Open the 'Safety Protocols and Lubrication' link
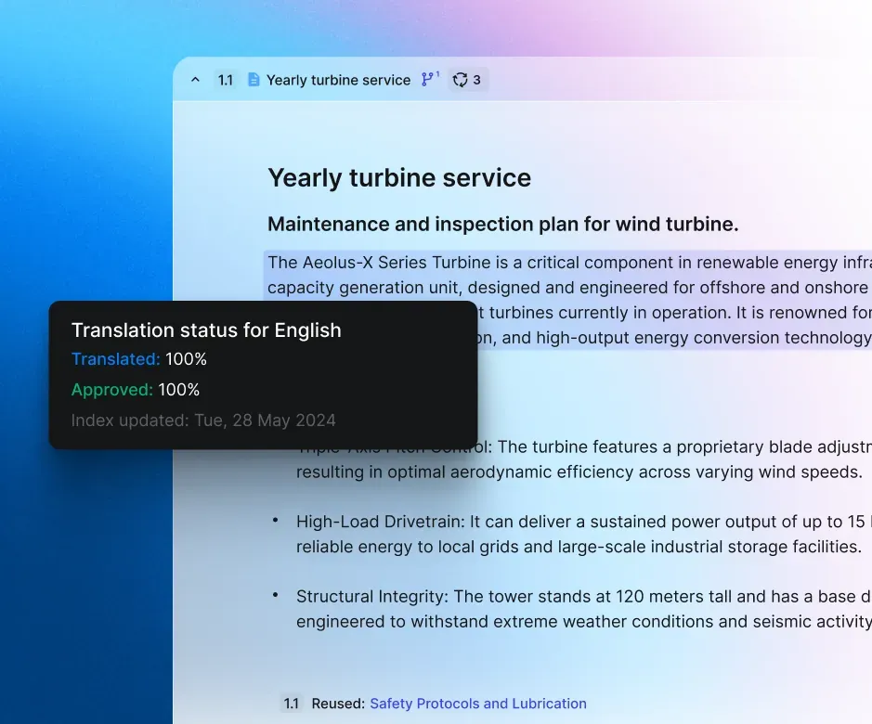This screenshot has width=872, height=724. coord(478,704)
